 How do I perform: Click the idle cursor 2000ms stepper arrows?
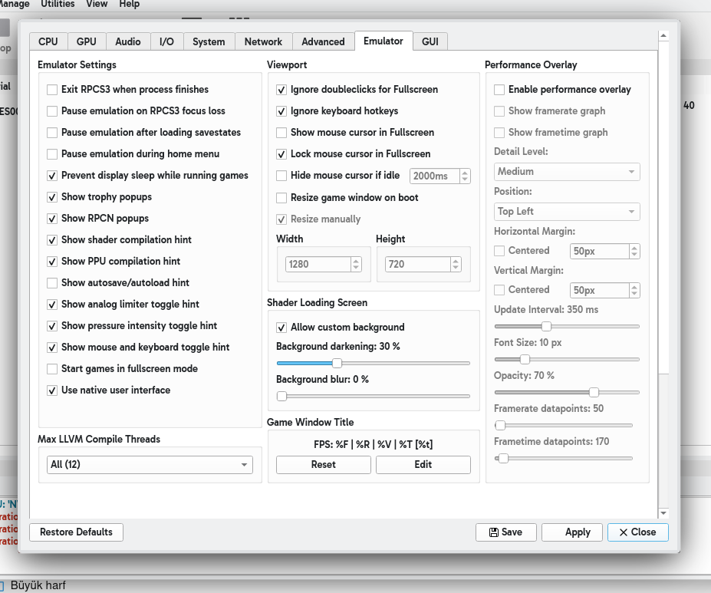(465, 176)
